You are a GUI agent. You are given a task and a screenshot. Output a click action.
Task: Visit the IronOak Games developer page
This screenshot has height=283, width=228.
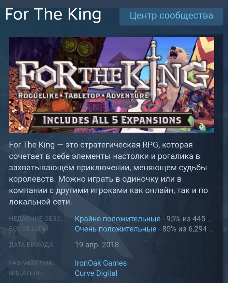(x=101, y=263)
